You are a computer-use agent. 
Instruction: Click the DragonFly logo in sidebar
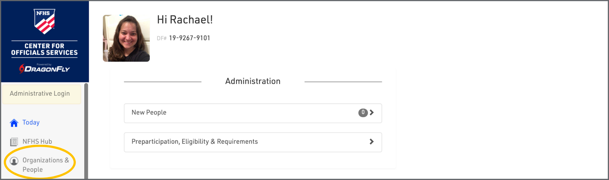pyautogui.click(x=44, y=69)
